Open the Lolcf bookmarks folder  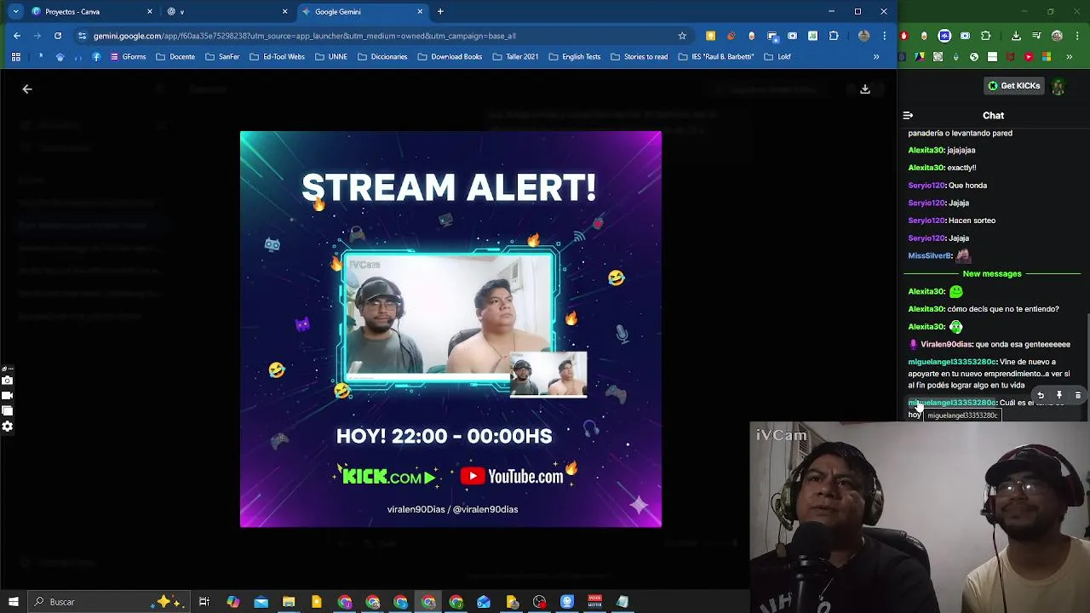[777, 57]
